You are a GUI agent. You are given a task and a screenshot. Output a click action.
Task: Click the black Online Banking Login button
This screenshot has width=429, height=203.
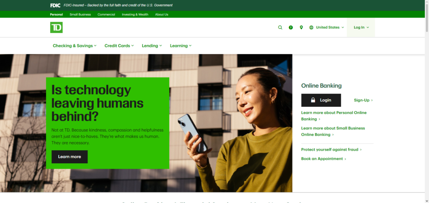tap(321, 100)
